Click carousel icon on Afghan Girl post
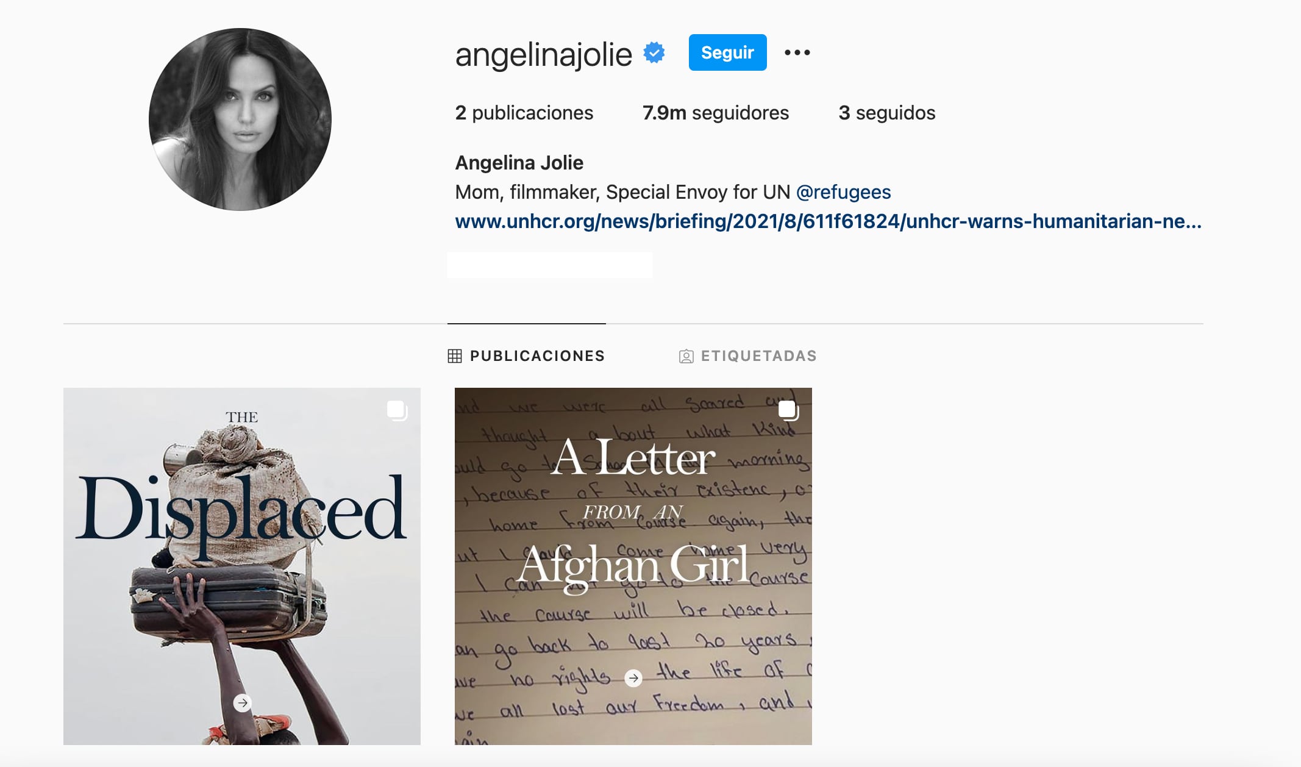The height and width of the screenshot is (767, 1301). point(788,410)
